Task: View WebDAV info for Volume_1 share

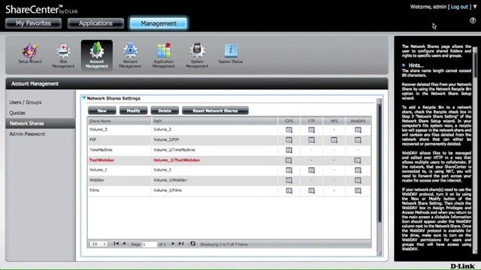Action: [358, 170]
